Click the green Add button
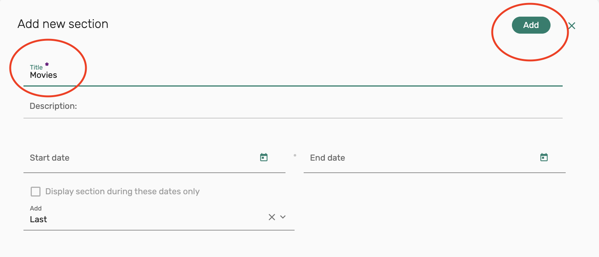The height and width of the screenshot is (257, 599). [x=531, y=25]
